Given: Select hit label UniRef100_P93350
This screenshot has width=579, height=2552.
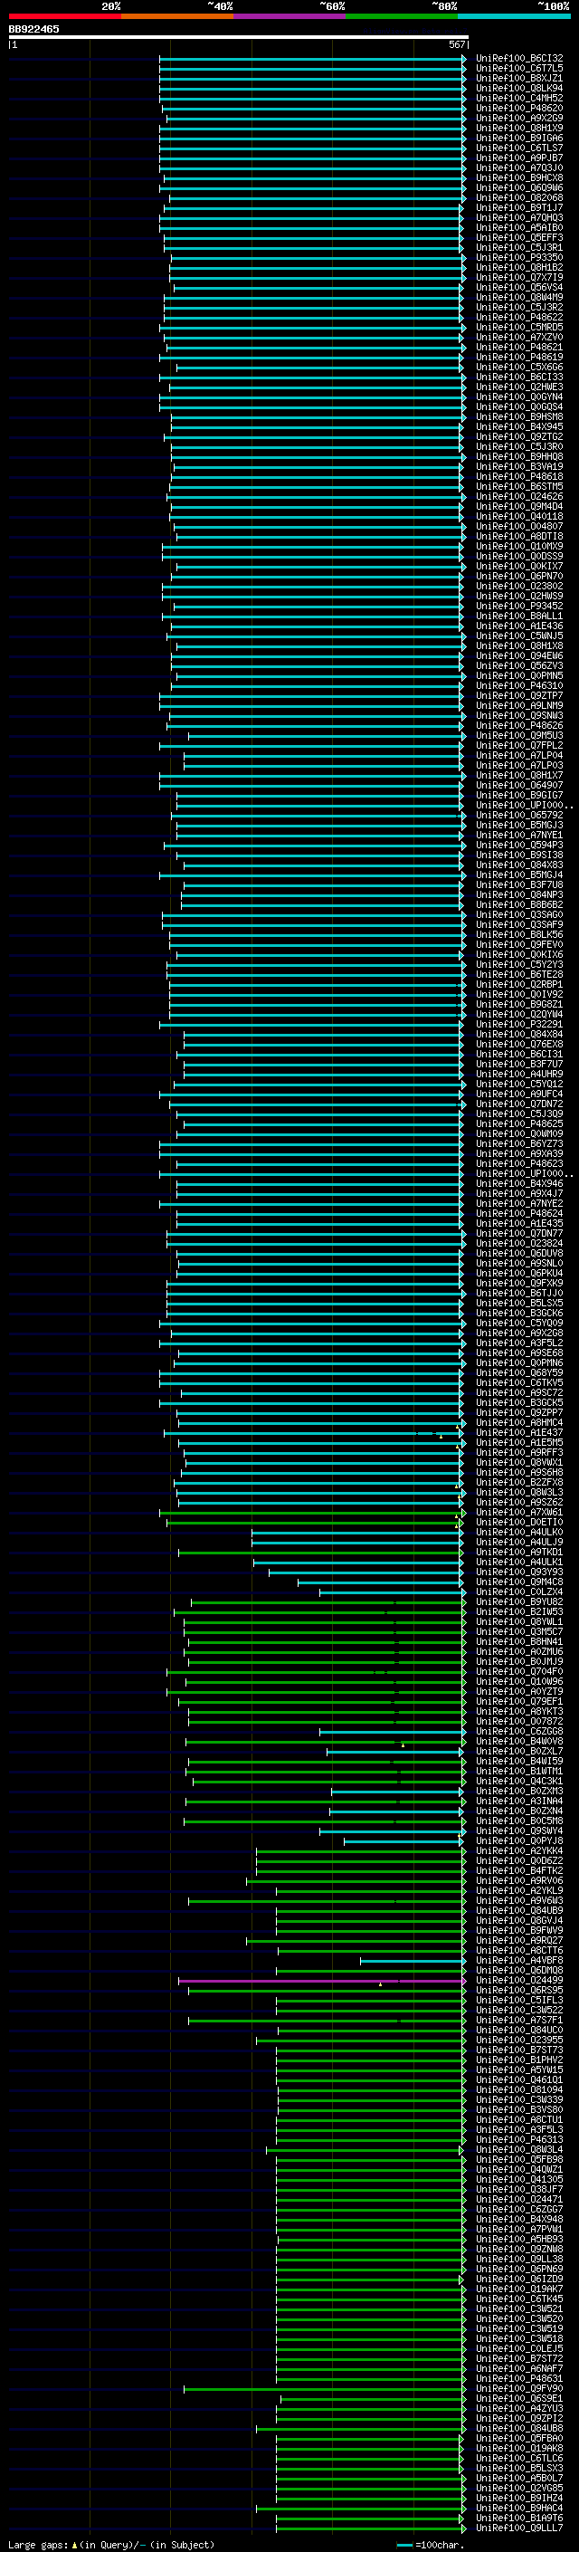Looking at the screenshot, I should pos(519,258).
